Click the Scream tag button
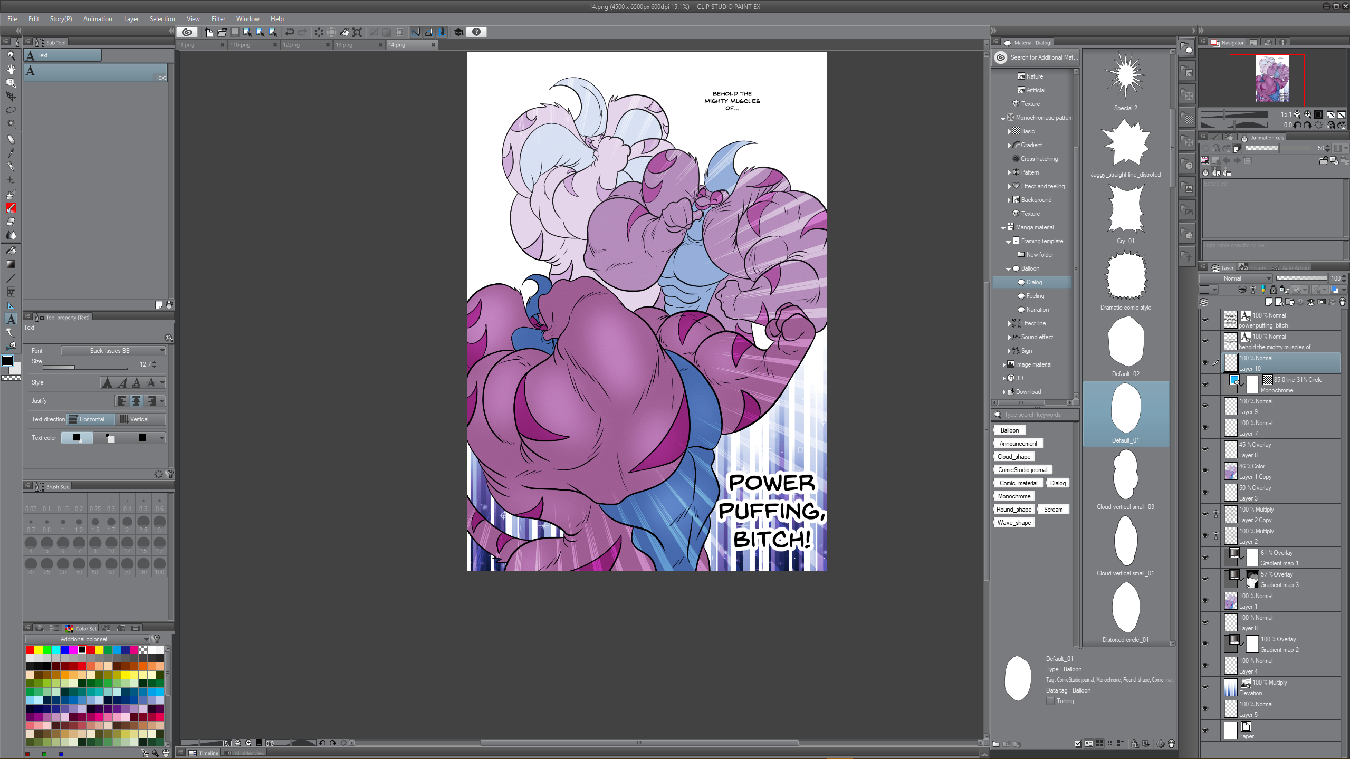Image resolution: width=1350 pixels, height=759 pixels. click(x=1052, y=510)
